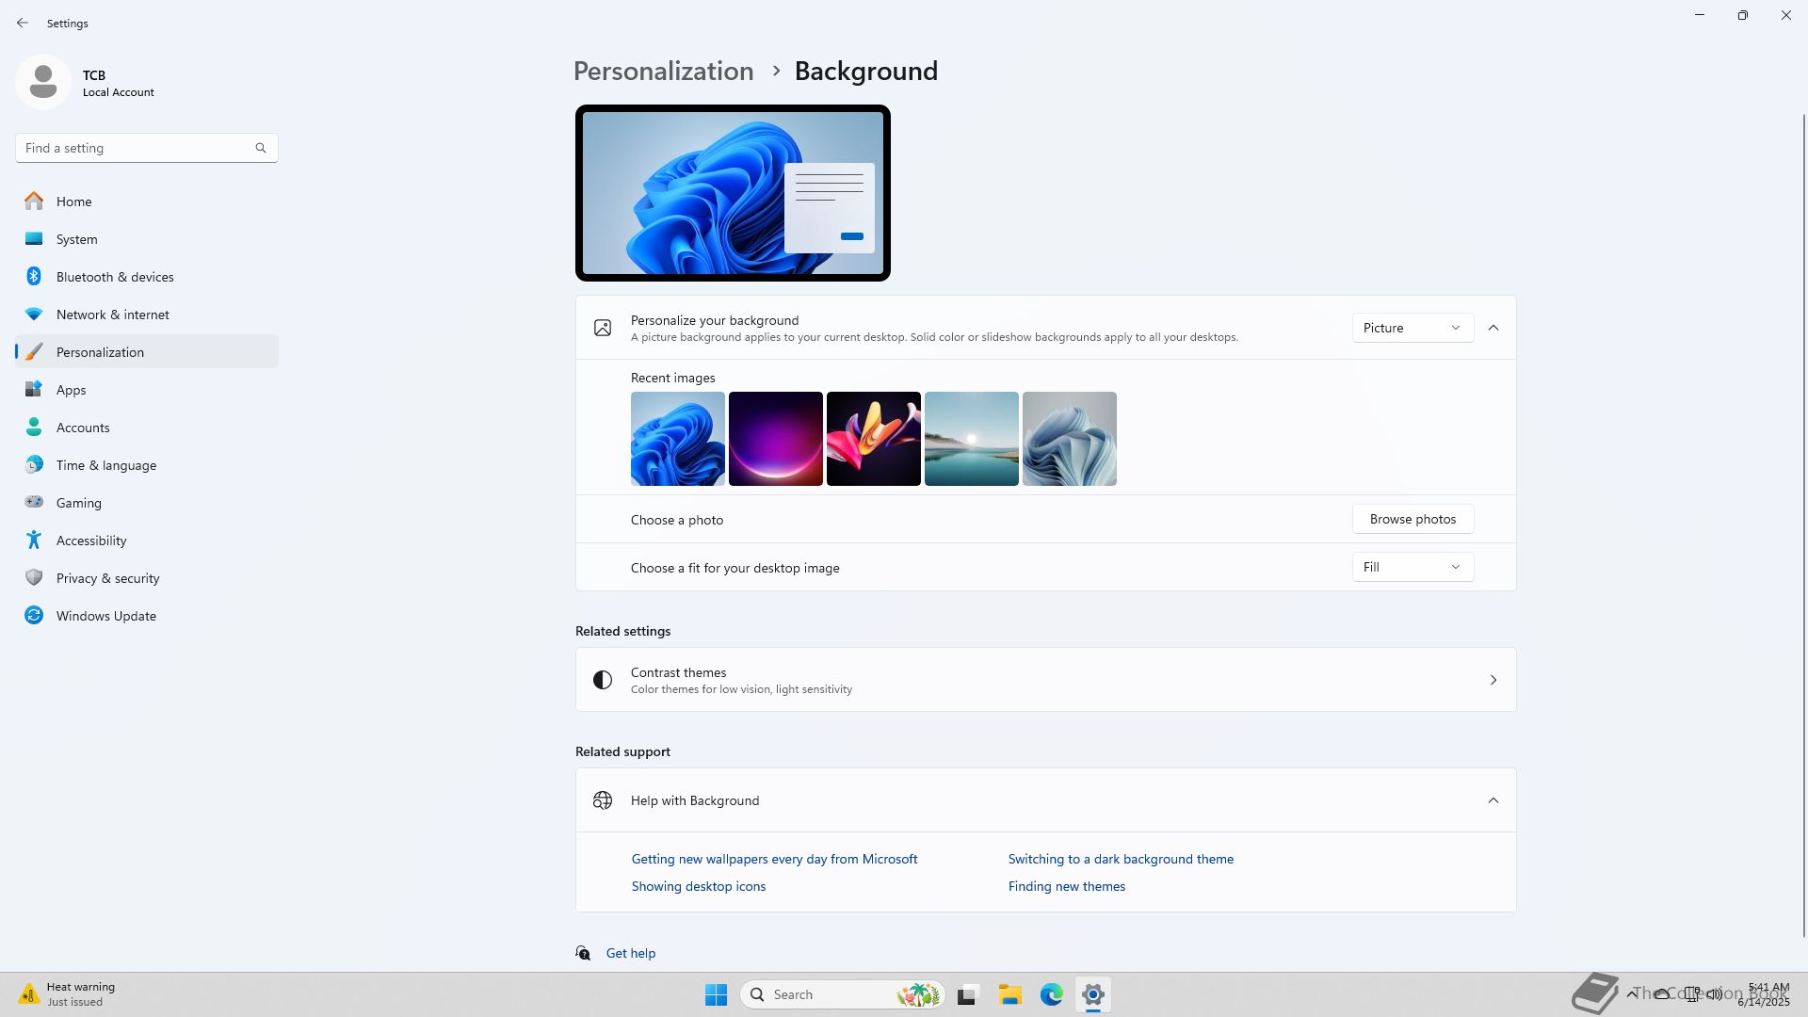
Task: Open Windows Update page
Action: [x=105, y=616]
